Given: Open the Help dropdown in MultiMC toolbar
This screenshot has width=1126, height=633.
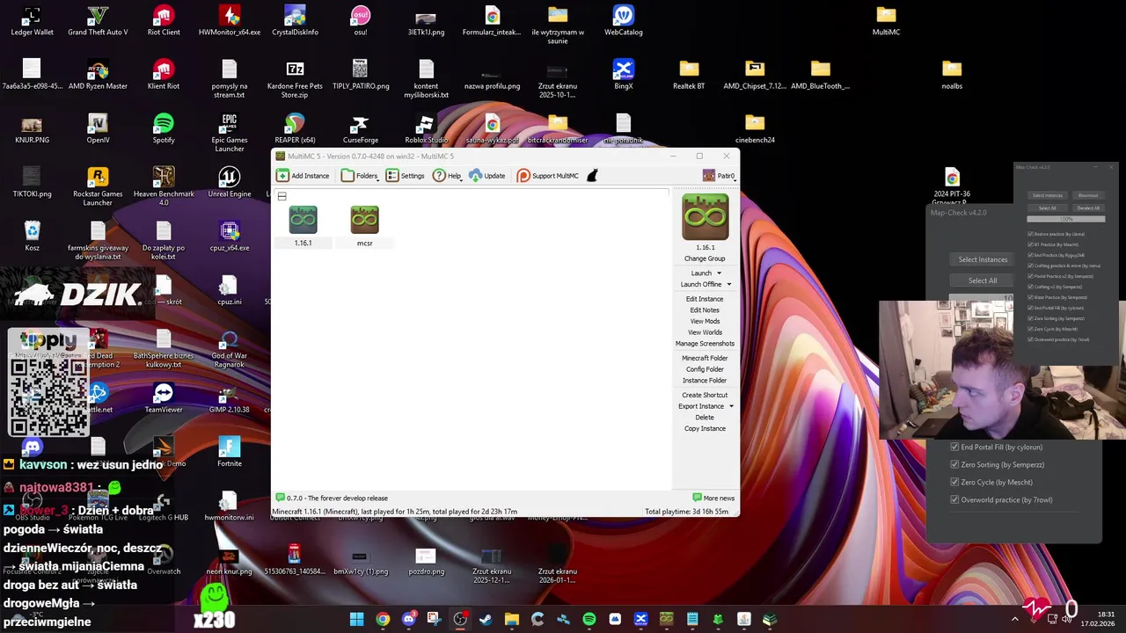Looking at the screenshot, I should pyautogui.click(x=447, y=176).
